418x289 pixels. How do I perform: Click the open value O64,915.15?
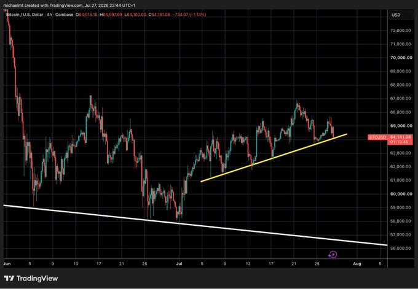tap(87, 15)
